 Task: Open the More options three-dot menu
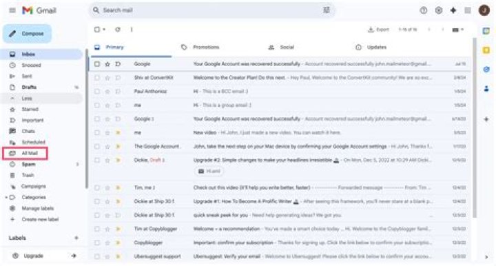tap(132, 30)
